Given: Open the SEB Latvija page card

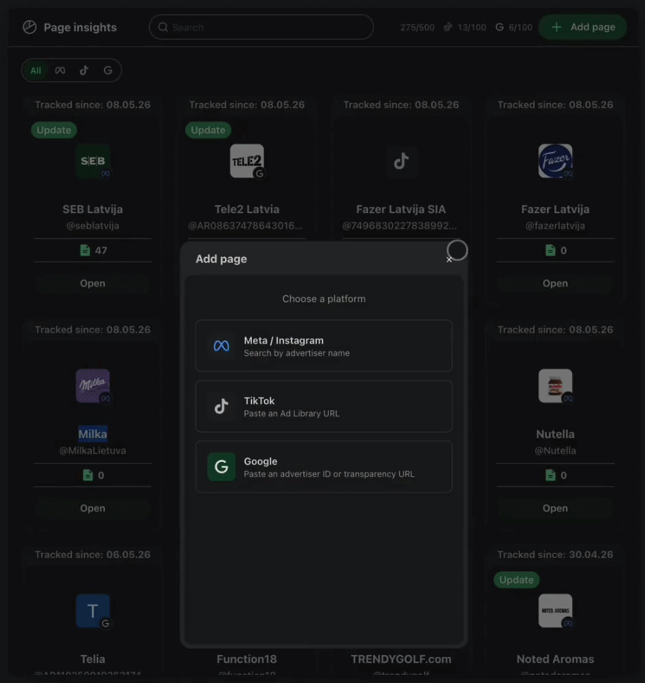Looking at the screenshot, I should 93,284.
